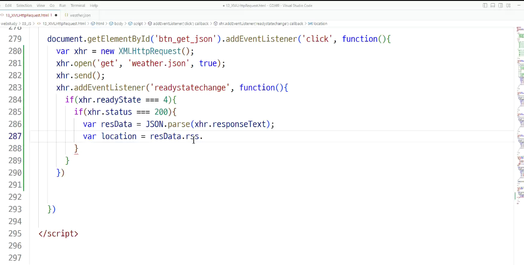Click the error-underlined brace on line 288
Viewport: 524px width, 265px height.
point(76,149)
